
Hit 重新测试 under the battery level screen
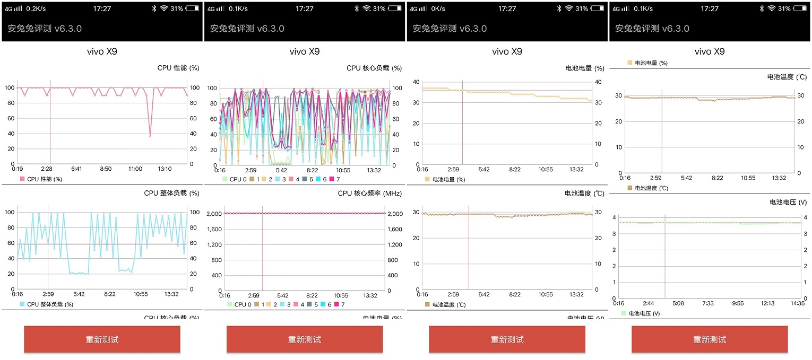coord(507,339)
